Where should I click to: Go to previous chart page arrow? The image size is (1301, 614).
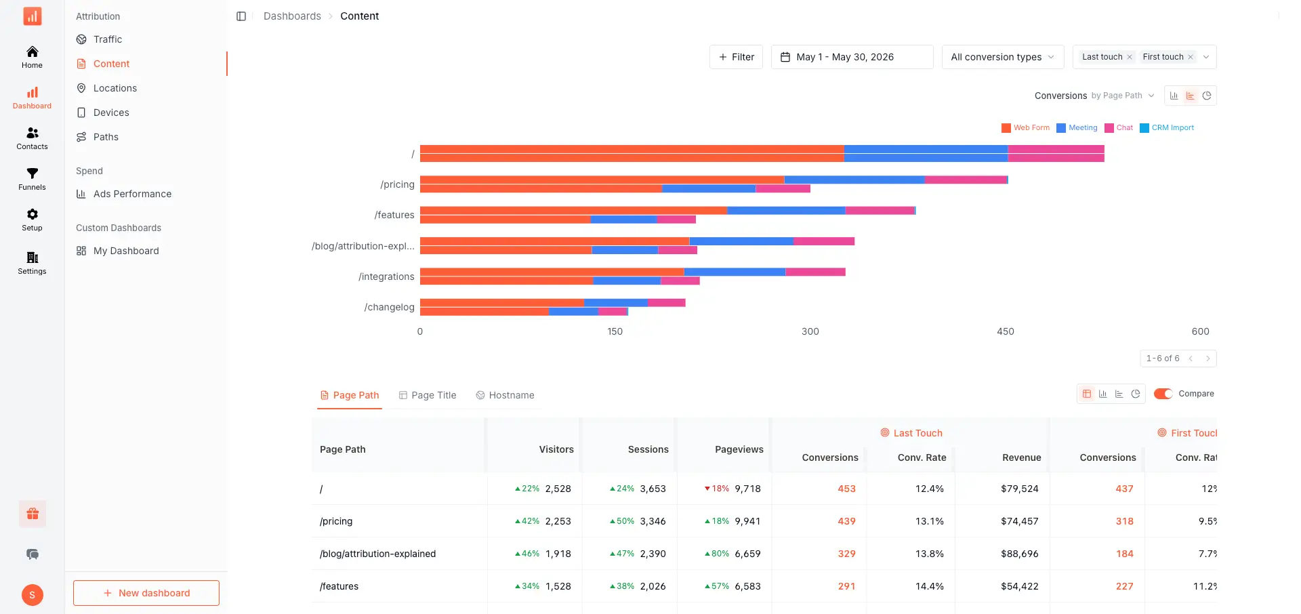pos(1191,359)
